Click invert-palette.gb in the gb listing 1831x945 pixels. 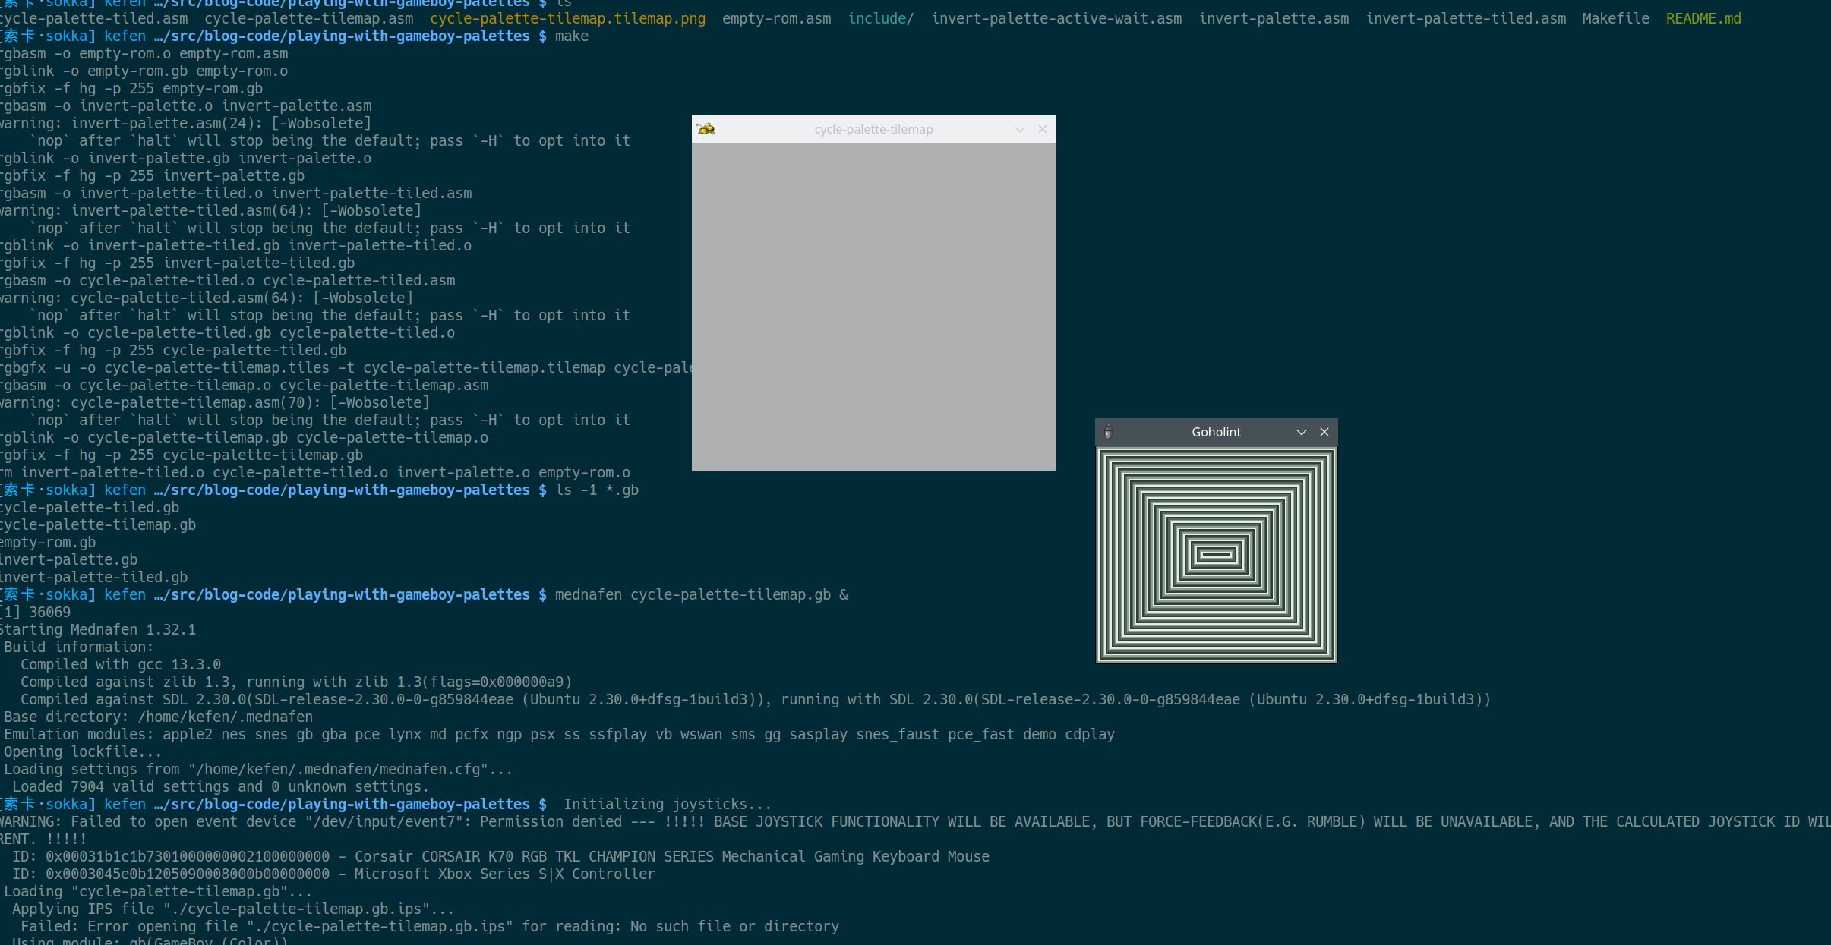click(x=69, y=559)
